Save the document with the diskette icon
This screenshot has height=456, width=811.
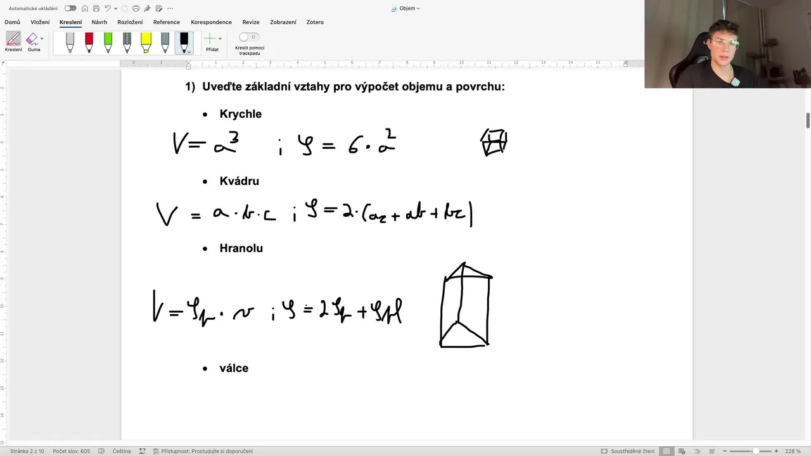(96, 8)
